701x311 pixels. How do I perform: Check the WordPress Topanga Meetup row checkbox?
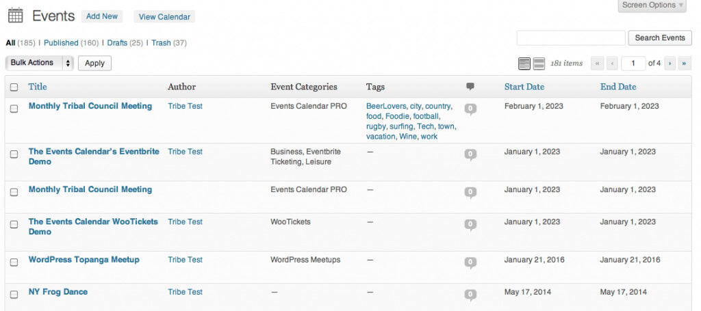pyautogui.click(x=14, y=262)
